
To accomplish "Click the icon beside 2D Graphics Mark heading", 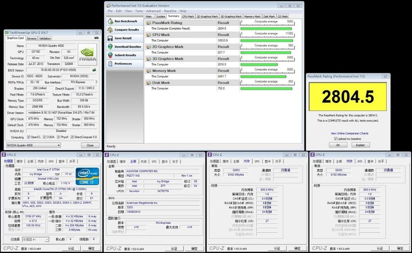I will 149,47.
